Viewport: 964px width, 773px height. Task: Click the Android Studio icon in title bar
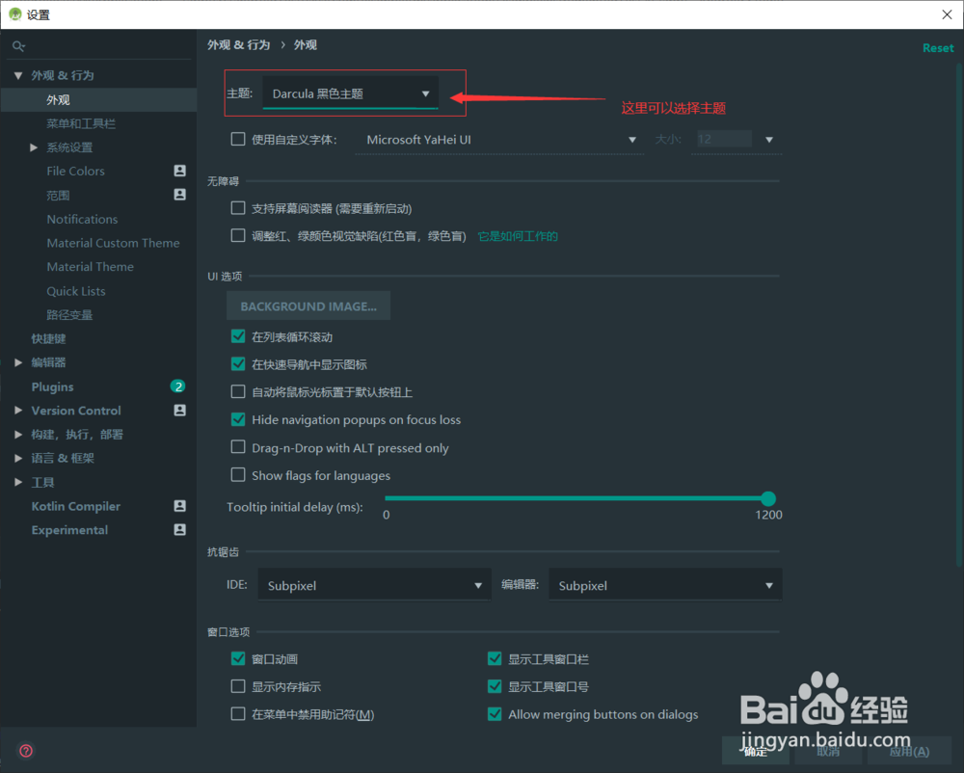point(14,14)
